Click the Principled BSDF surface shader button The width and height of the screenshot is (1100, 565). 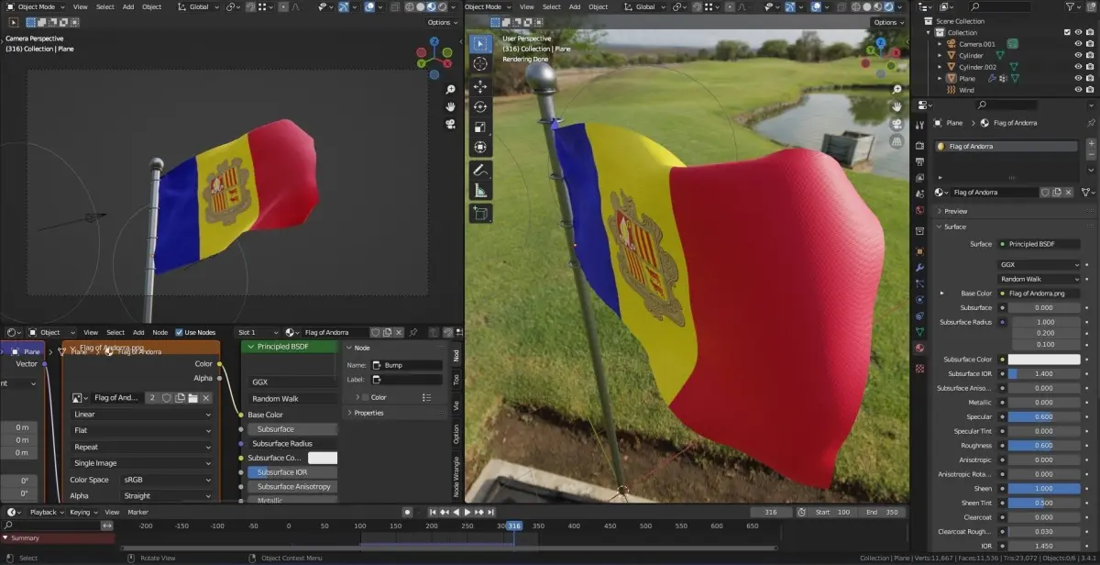click(x=1039, y=244)
